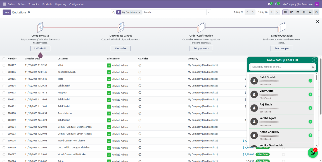The height and width of the screenshot is (162, 322).
Task: Select the checkbox for quotation S00106
Action: [4, 72]
